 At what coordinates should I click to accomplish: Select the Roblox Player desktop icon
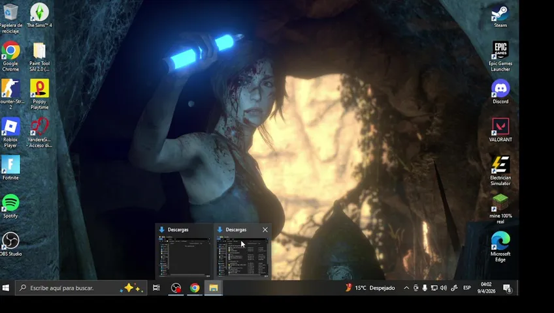pos(10,132)
